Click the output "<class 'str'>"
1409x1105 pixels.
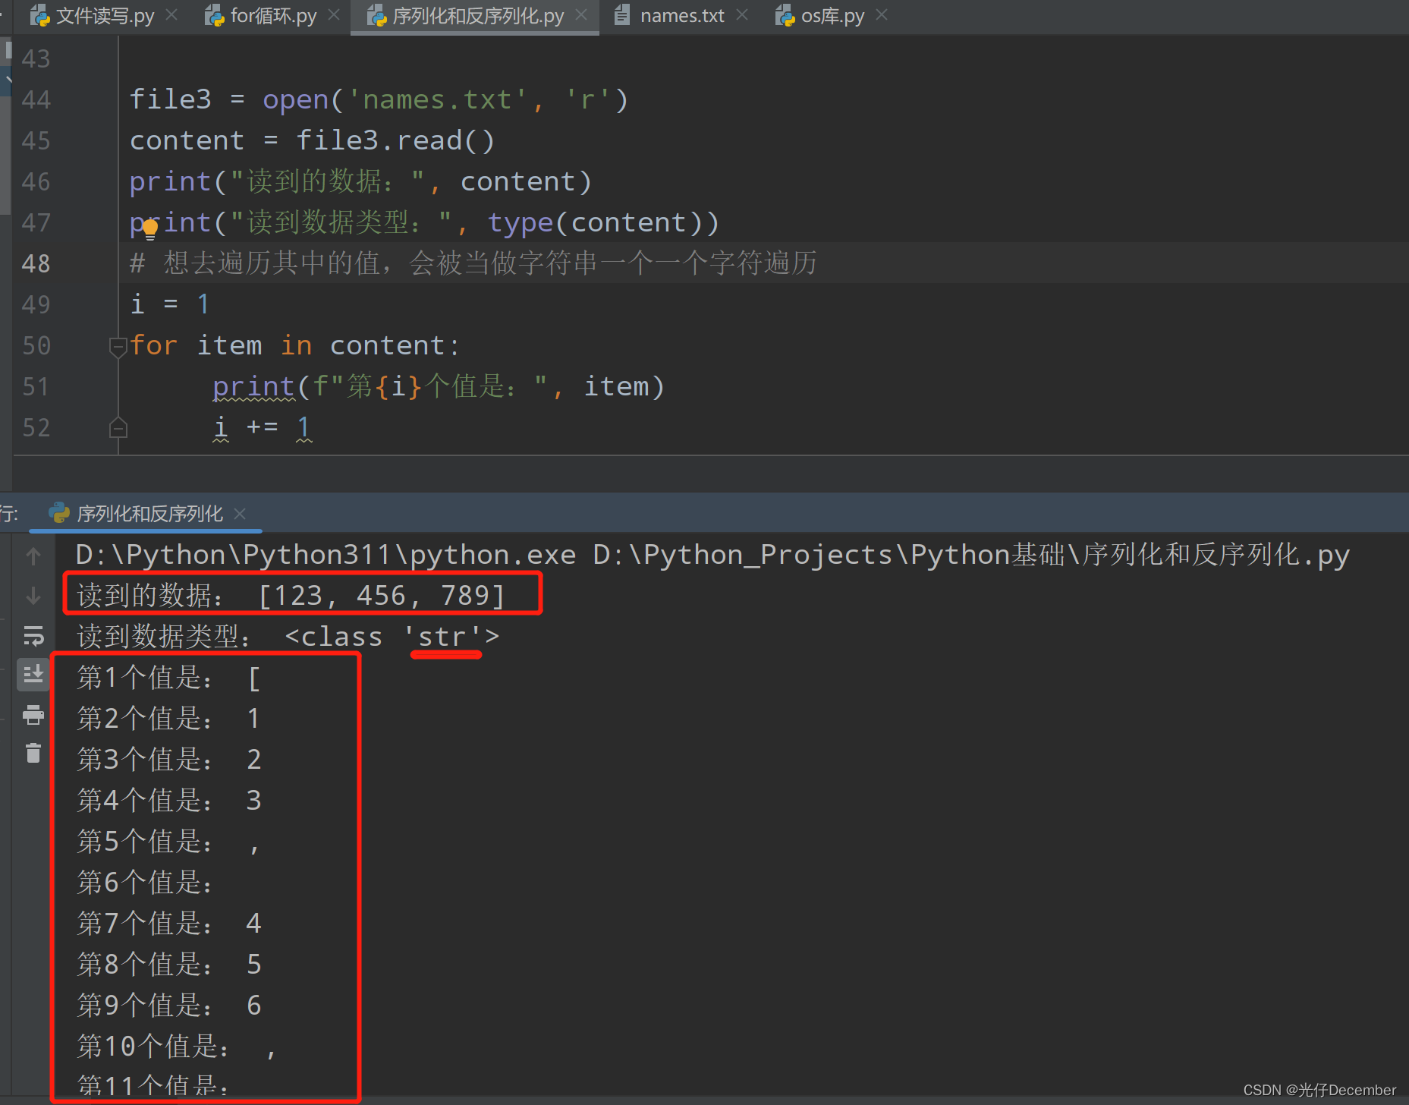[x=392, y=637]
